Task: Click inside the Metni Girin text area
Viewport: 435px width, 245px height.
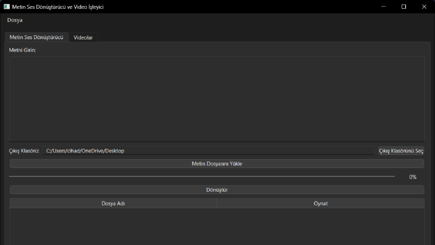Action: 217,99
